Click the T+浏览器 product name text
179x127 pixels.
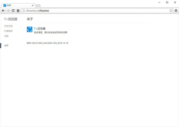[x=40, y=29]
